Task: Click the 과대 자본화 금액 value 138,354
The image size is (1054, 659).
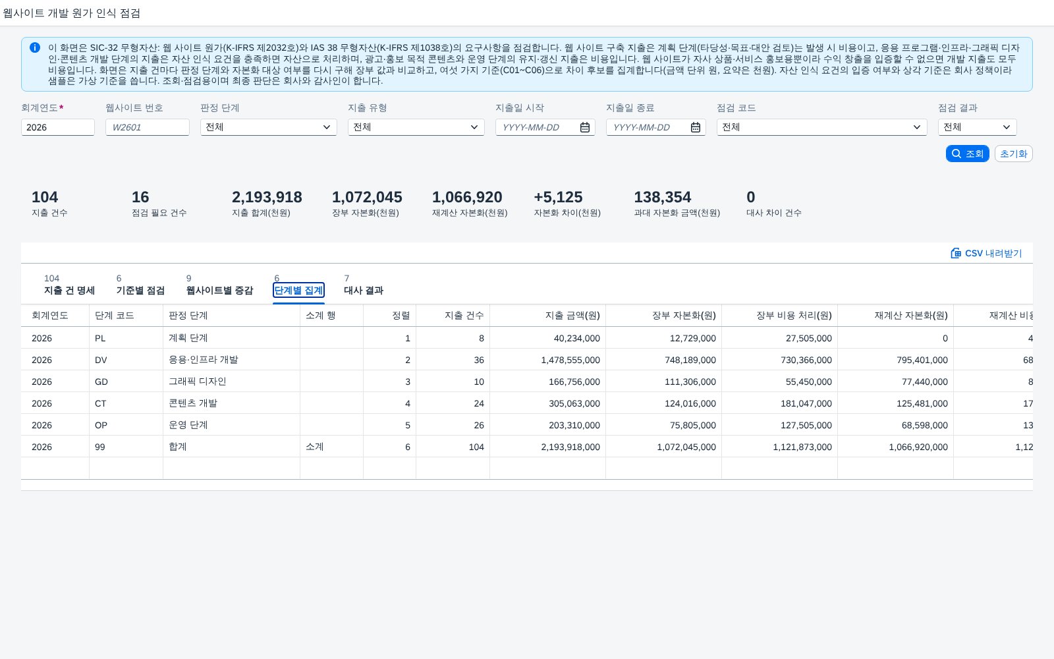Action: [662, 197]
